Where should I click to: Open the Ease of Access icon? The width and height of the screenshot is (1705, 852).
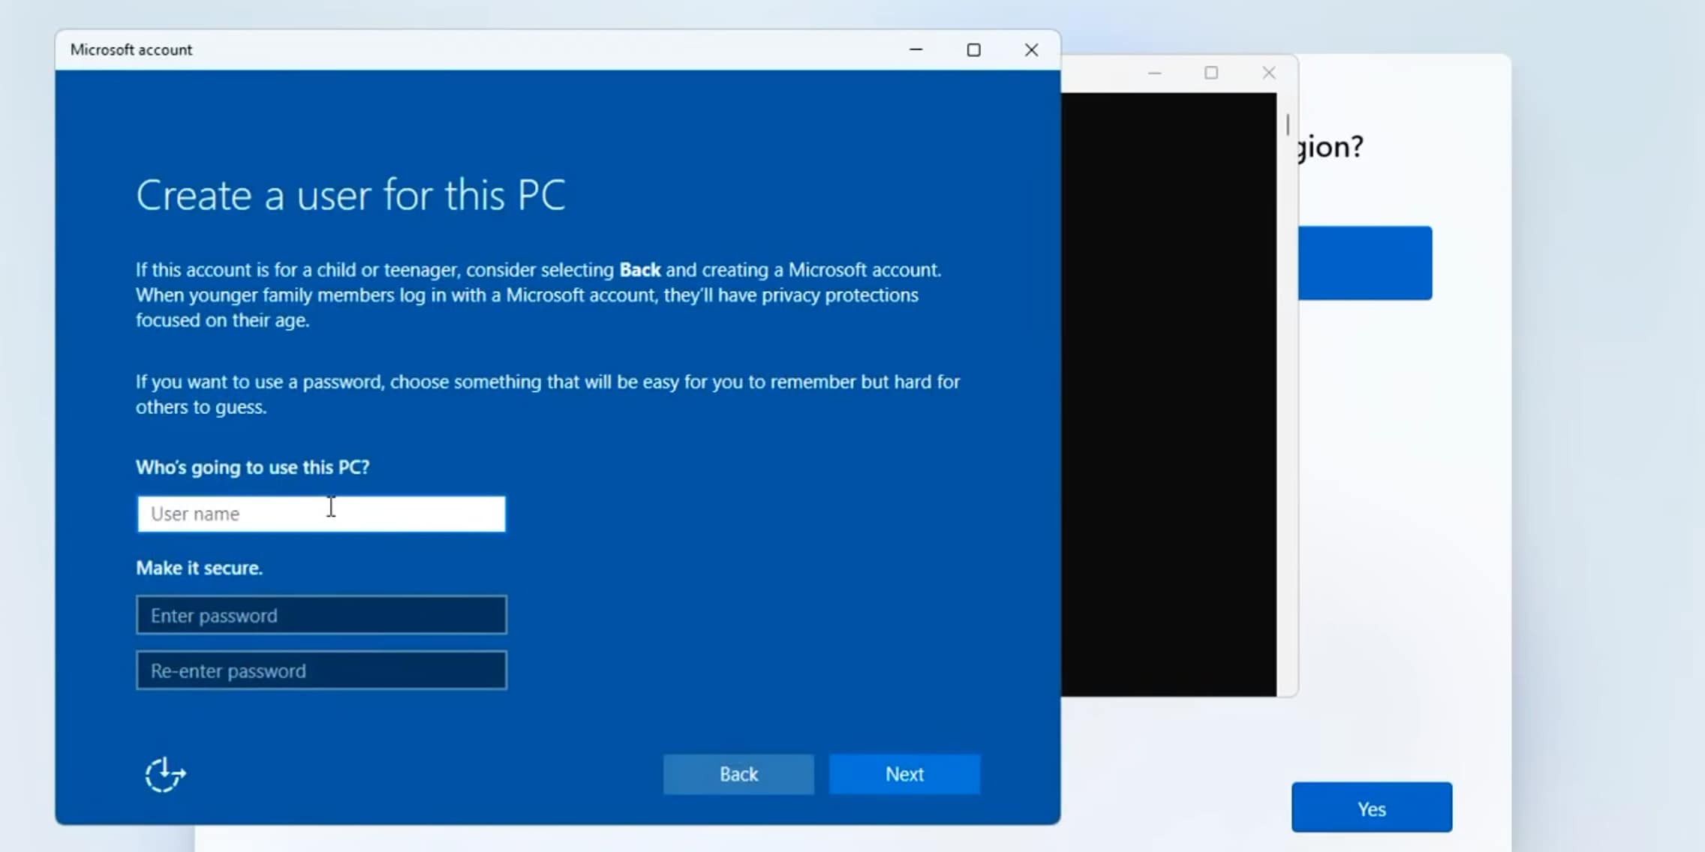coord(165,775)
